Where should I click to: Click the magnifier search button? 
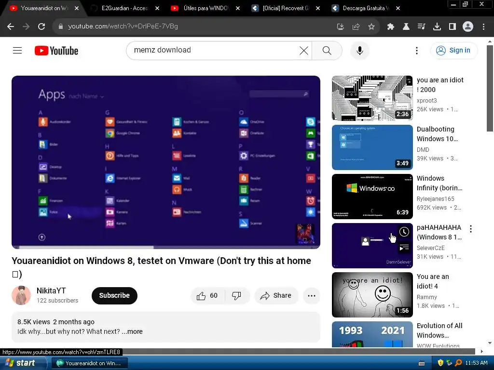(327, 50)
